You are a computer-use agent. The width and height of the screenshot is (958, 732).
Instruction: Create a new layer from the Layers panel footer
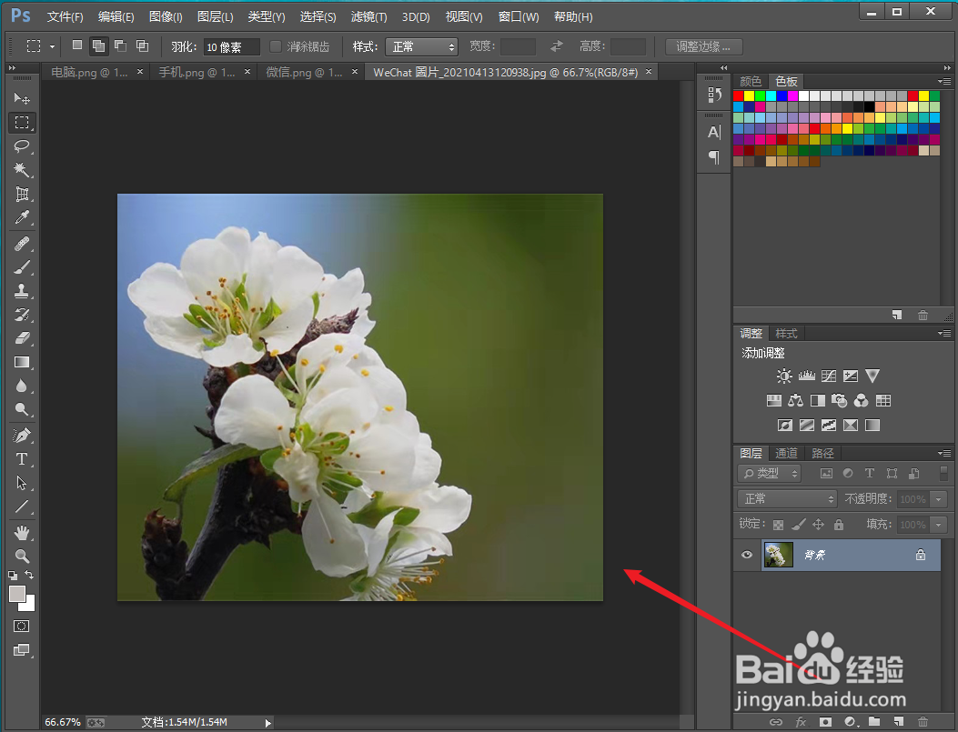pos(899,722)
